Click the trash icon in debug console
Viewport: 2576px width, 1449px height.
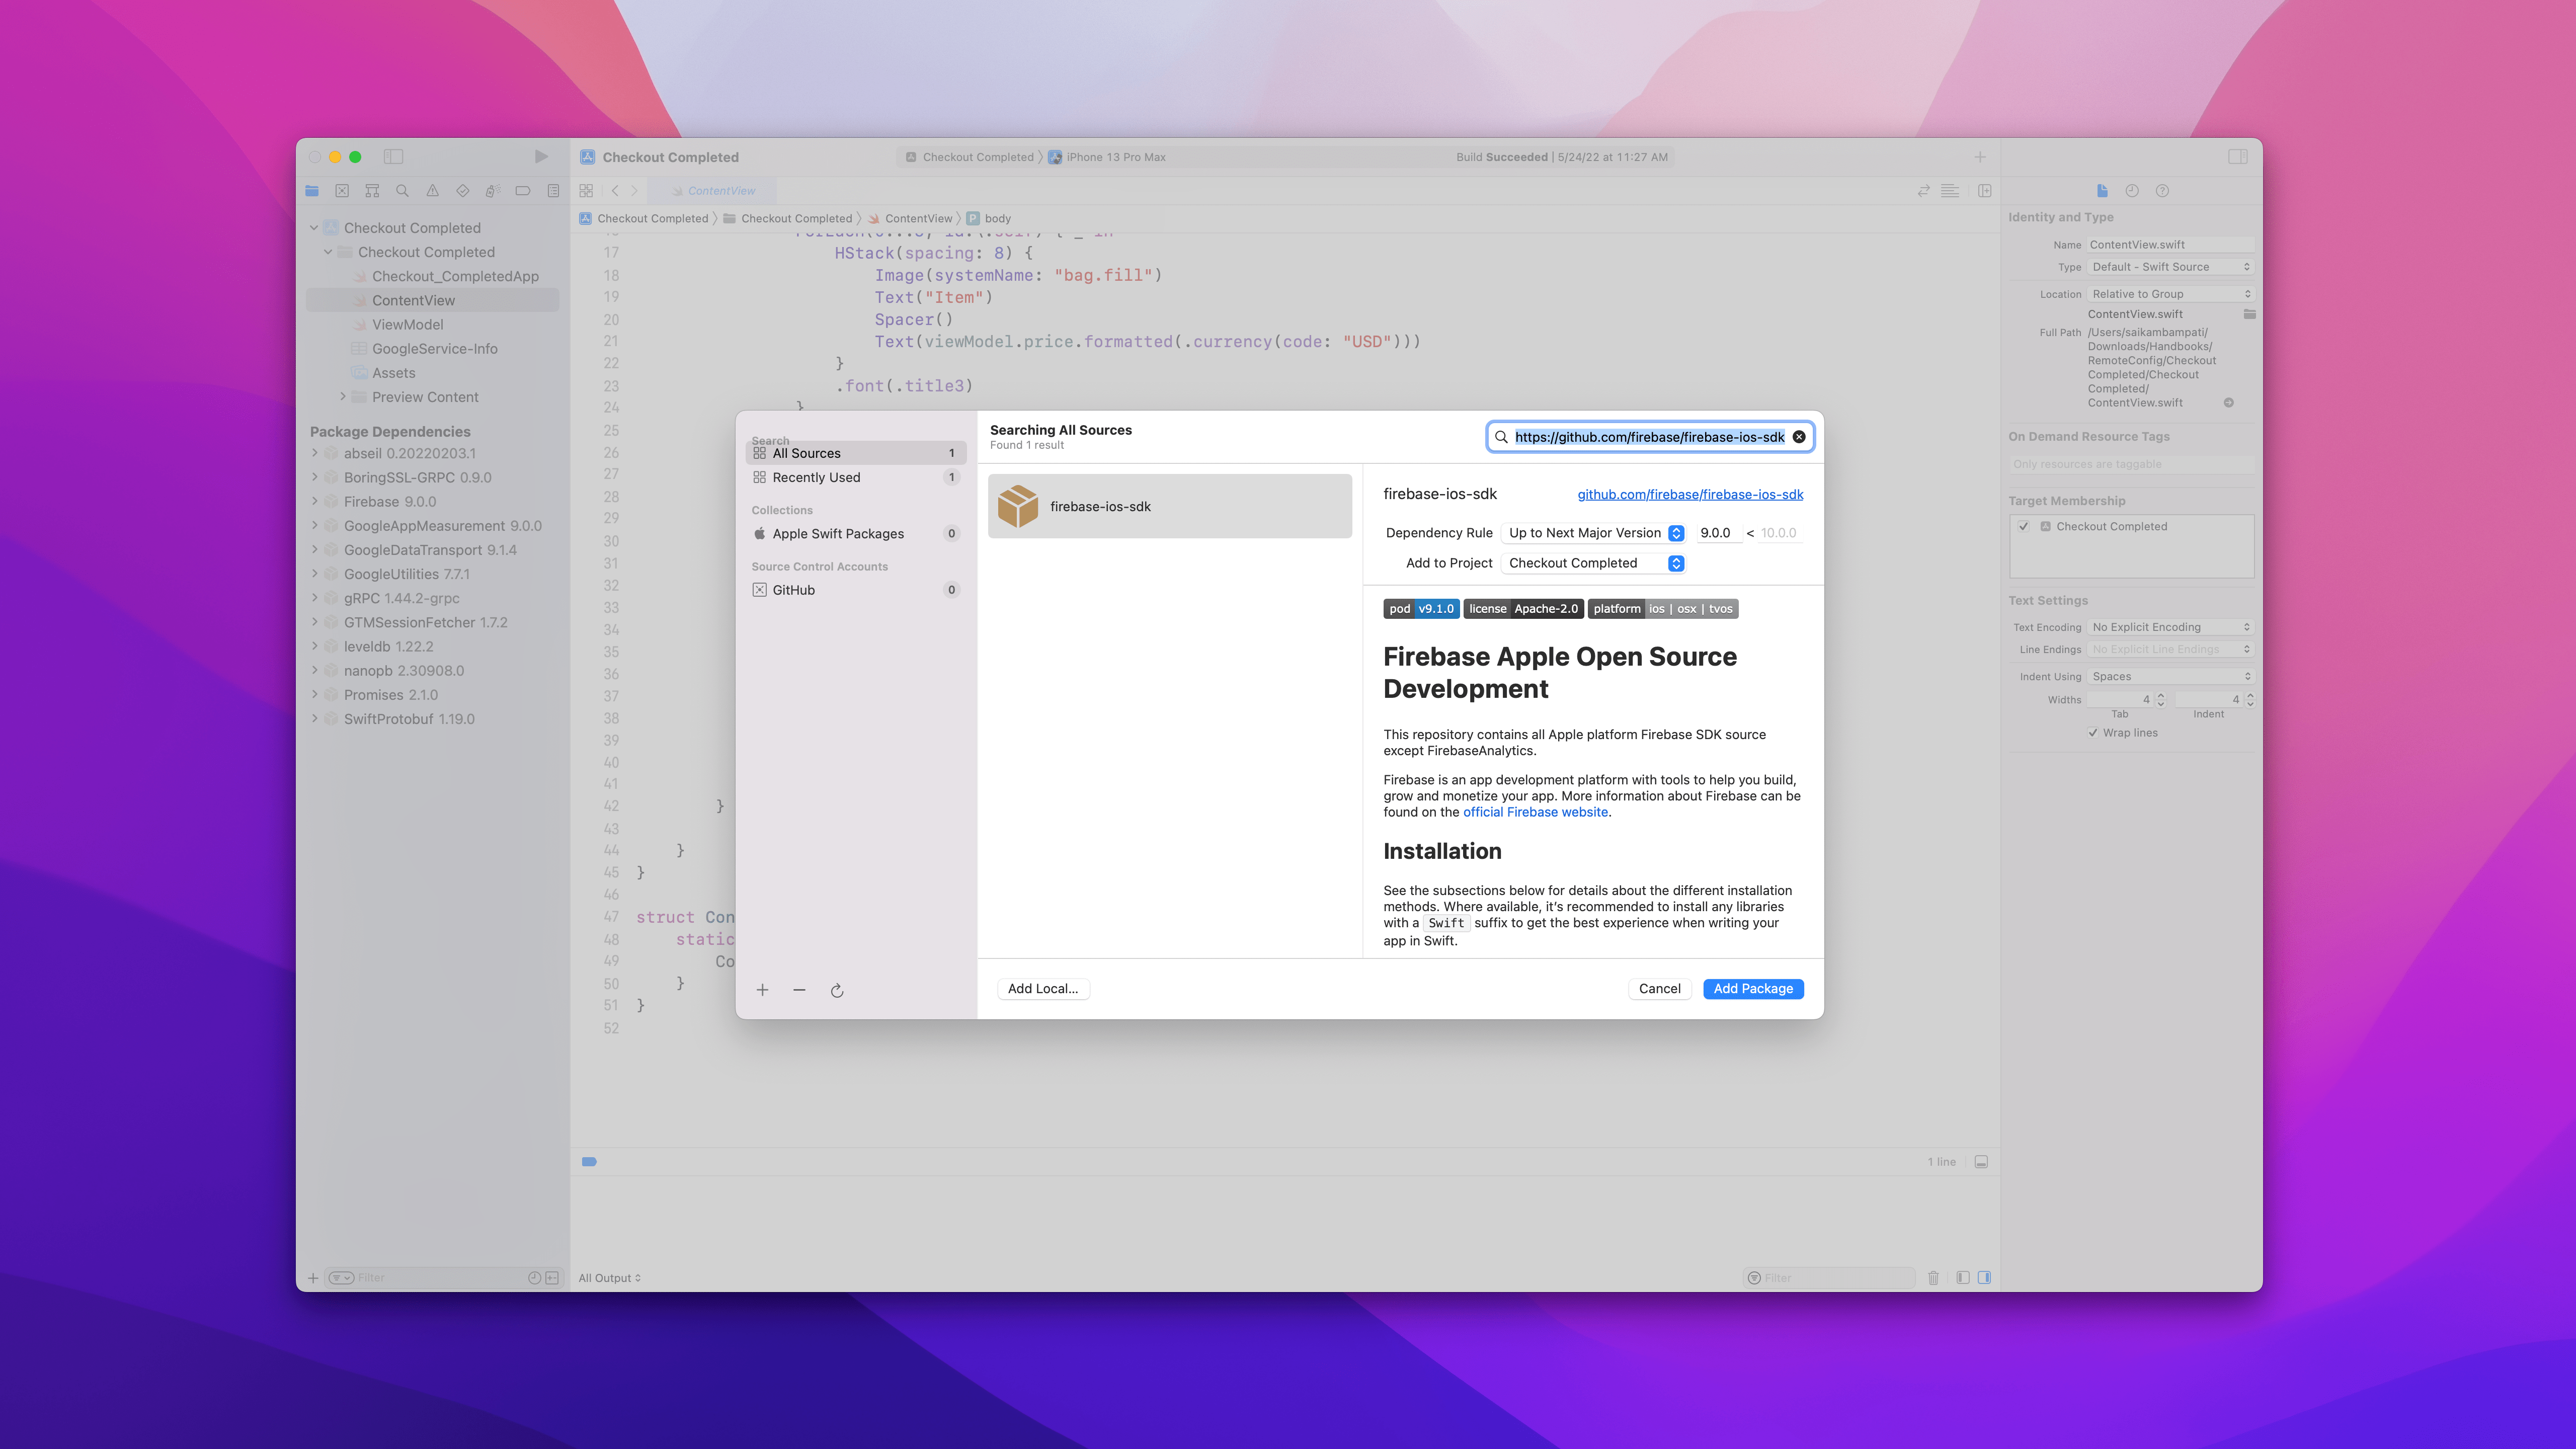pyautogui.click(x=1933, y=1278)
